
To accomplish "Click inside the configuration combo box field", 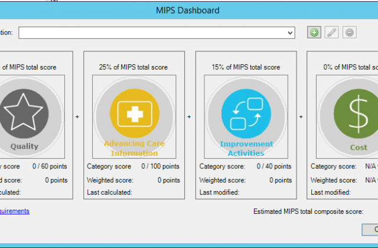I will pyautogui.click(x=157, y=33).
